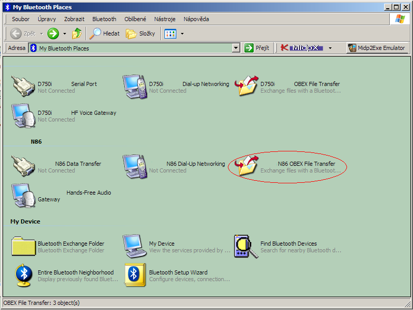
Task: Select Entire Bluetooth Neighborhood label text
Action: click(76, 272)
